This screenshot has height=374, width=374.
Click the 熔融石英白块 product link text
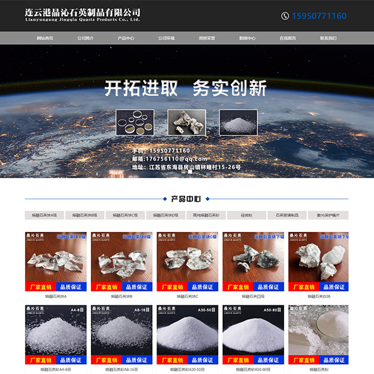[x=318, y=297]
